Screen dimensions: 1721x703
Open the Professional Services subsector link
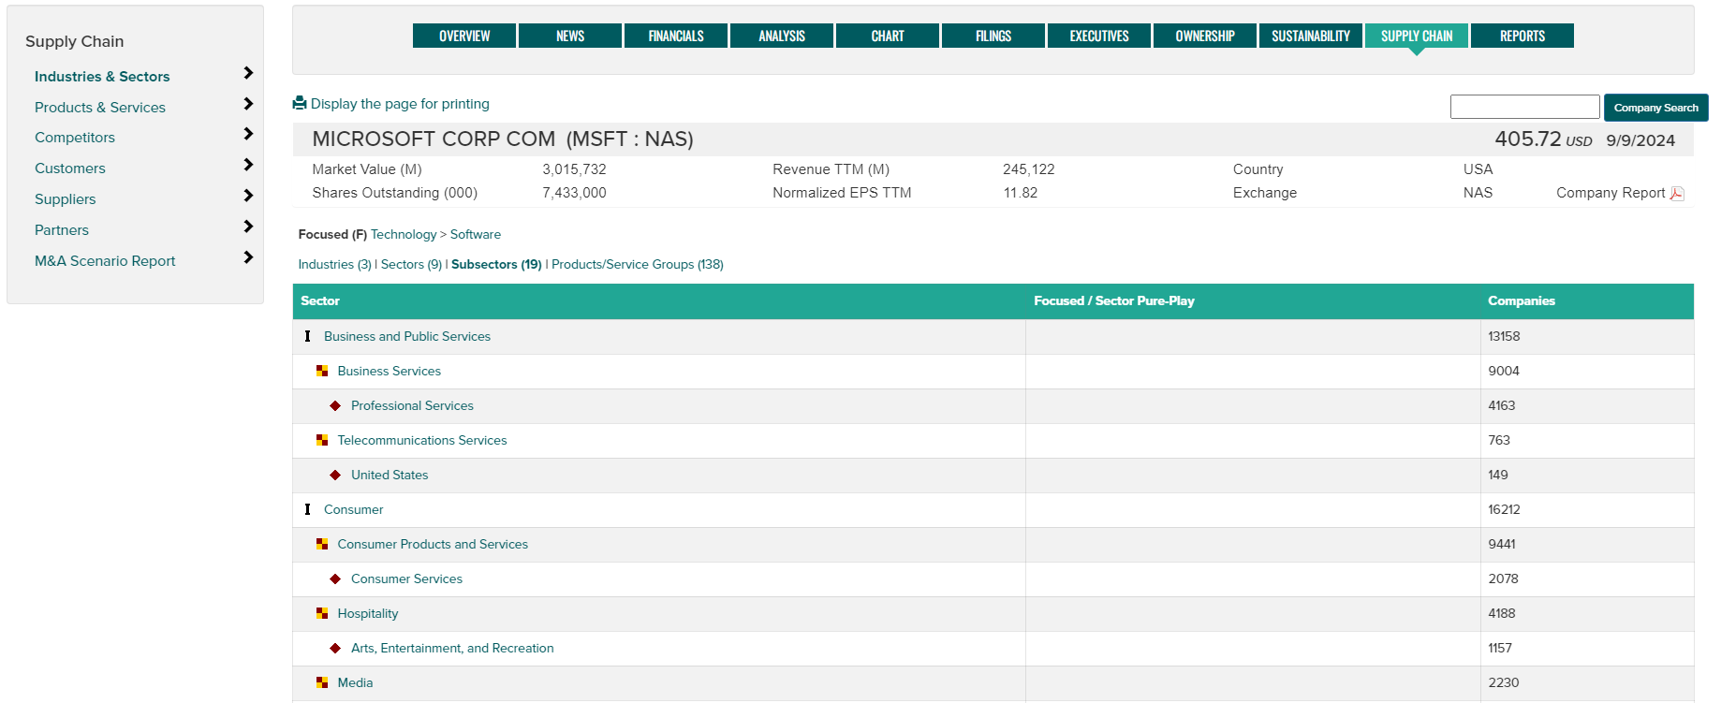pyautogui.click(x=412, y=405)
